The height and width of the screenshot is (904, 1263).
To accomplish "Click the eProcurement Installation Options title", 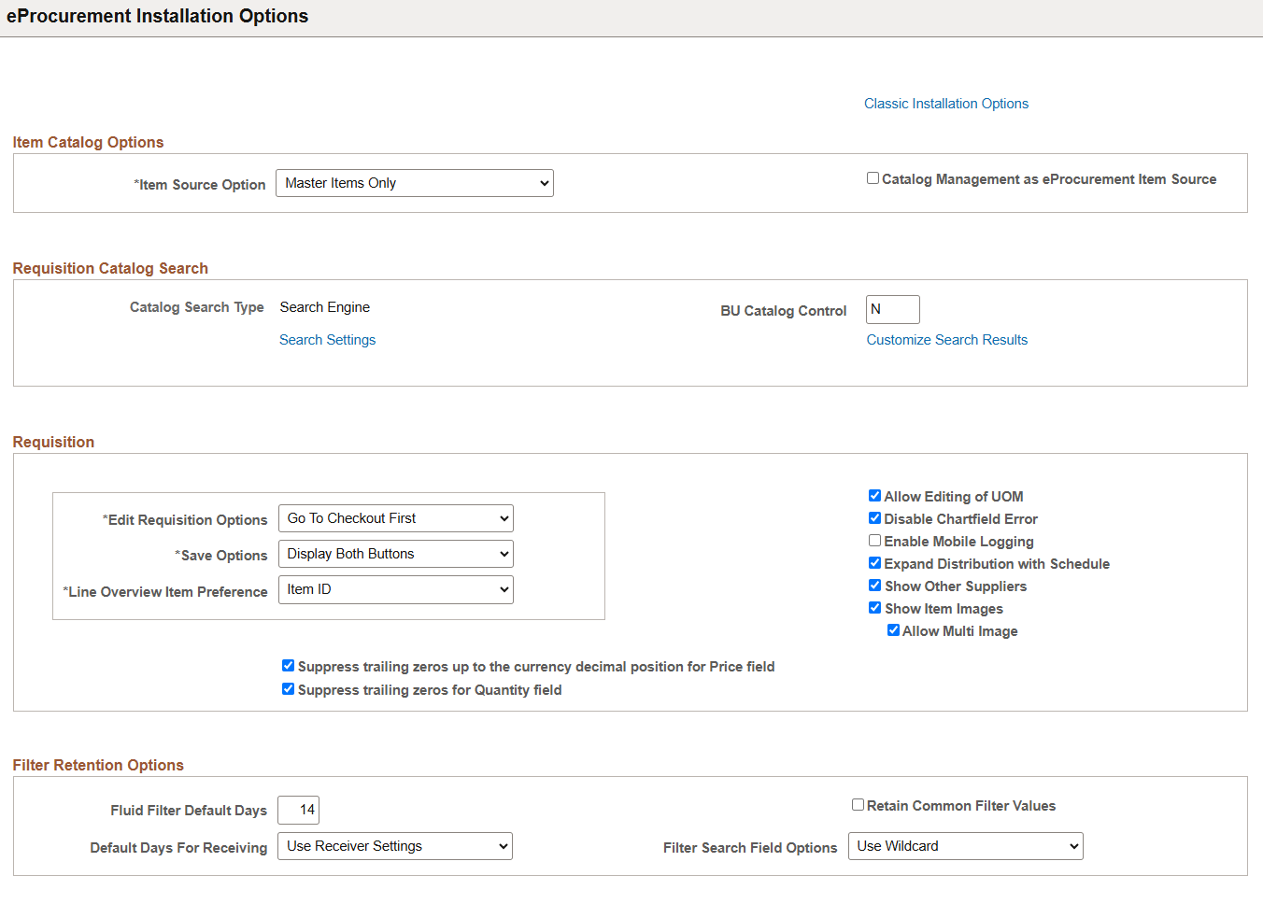I will (157, 16).
